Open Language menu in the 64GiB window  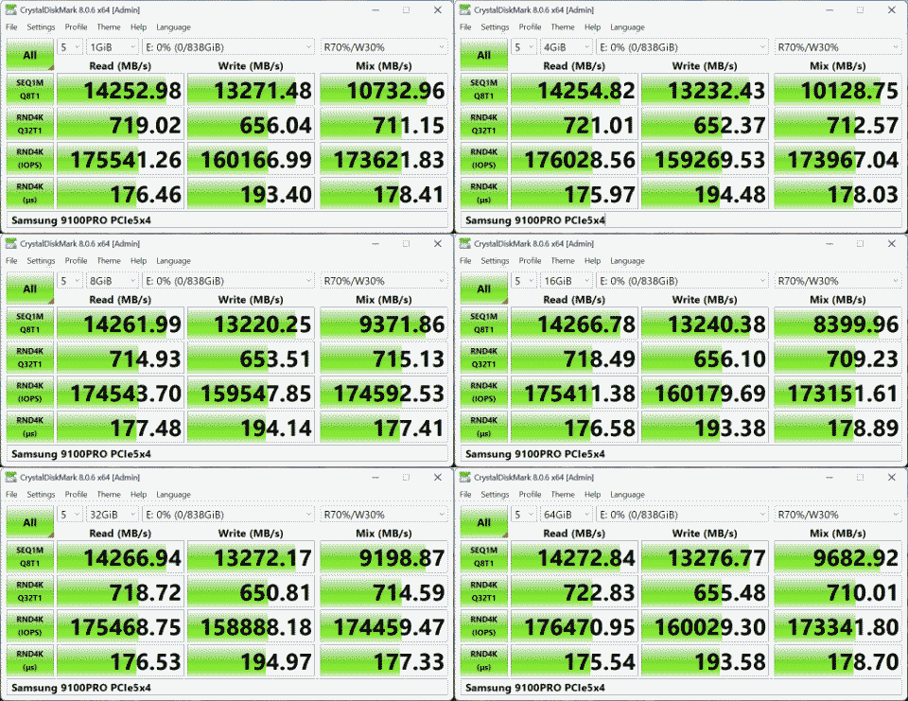(627, 494)
